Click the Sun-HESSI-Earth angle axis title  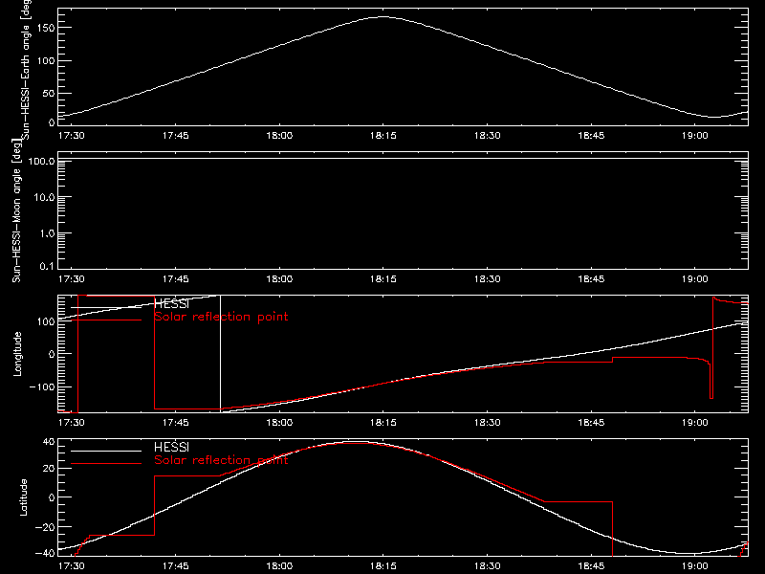point(27,70)
